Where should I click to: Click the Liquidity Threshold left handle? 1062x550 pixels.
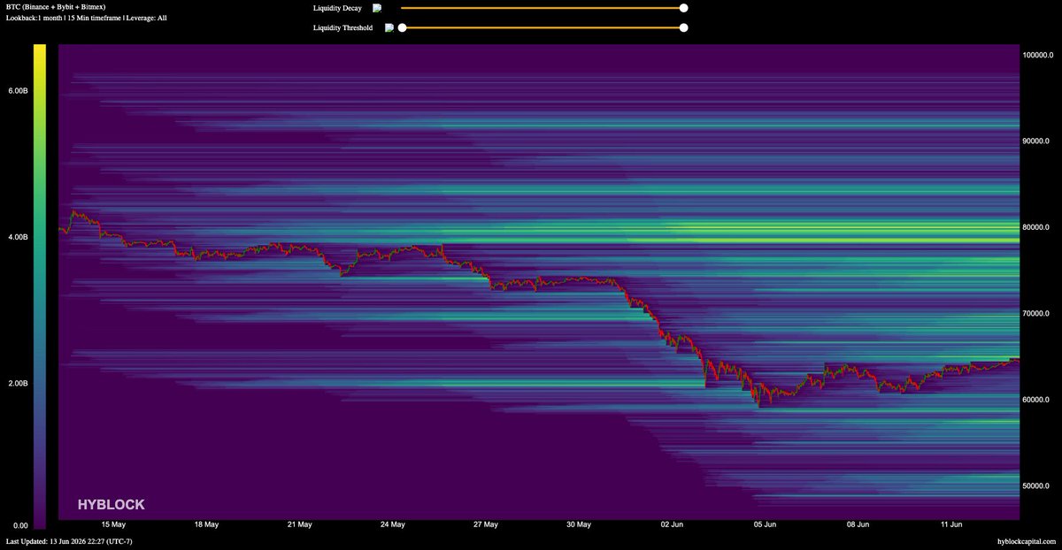402,27
